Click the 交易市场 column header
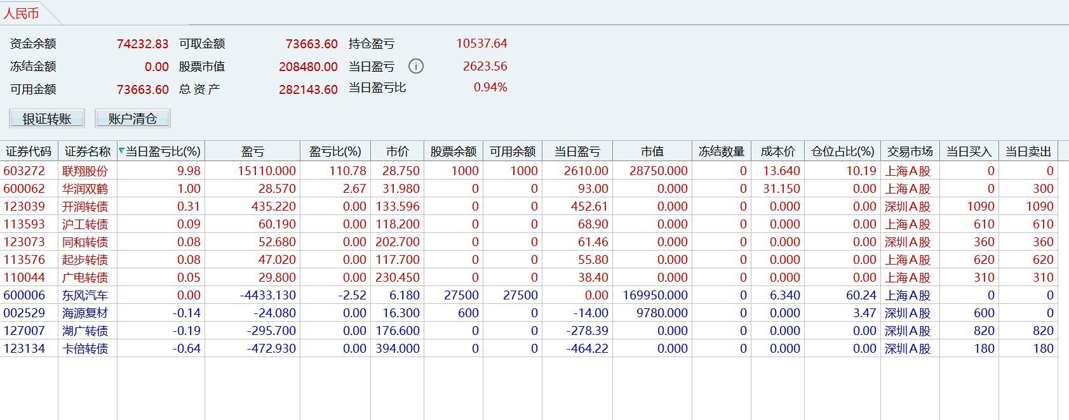 coord(910,151)
